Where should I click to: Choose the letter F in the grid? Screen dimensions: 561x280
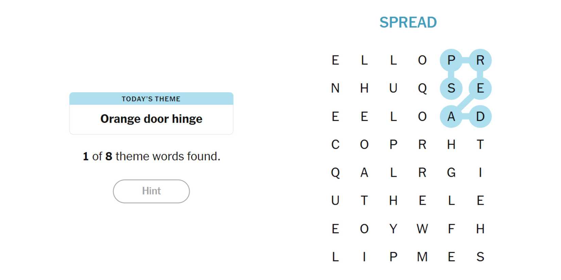click(451, 229)
